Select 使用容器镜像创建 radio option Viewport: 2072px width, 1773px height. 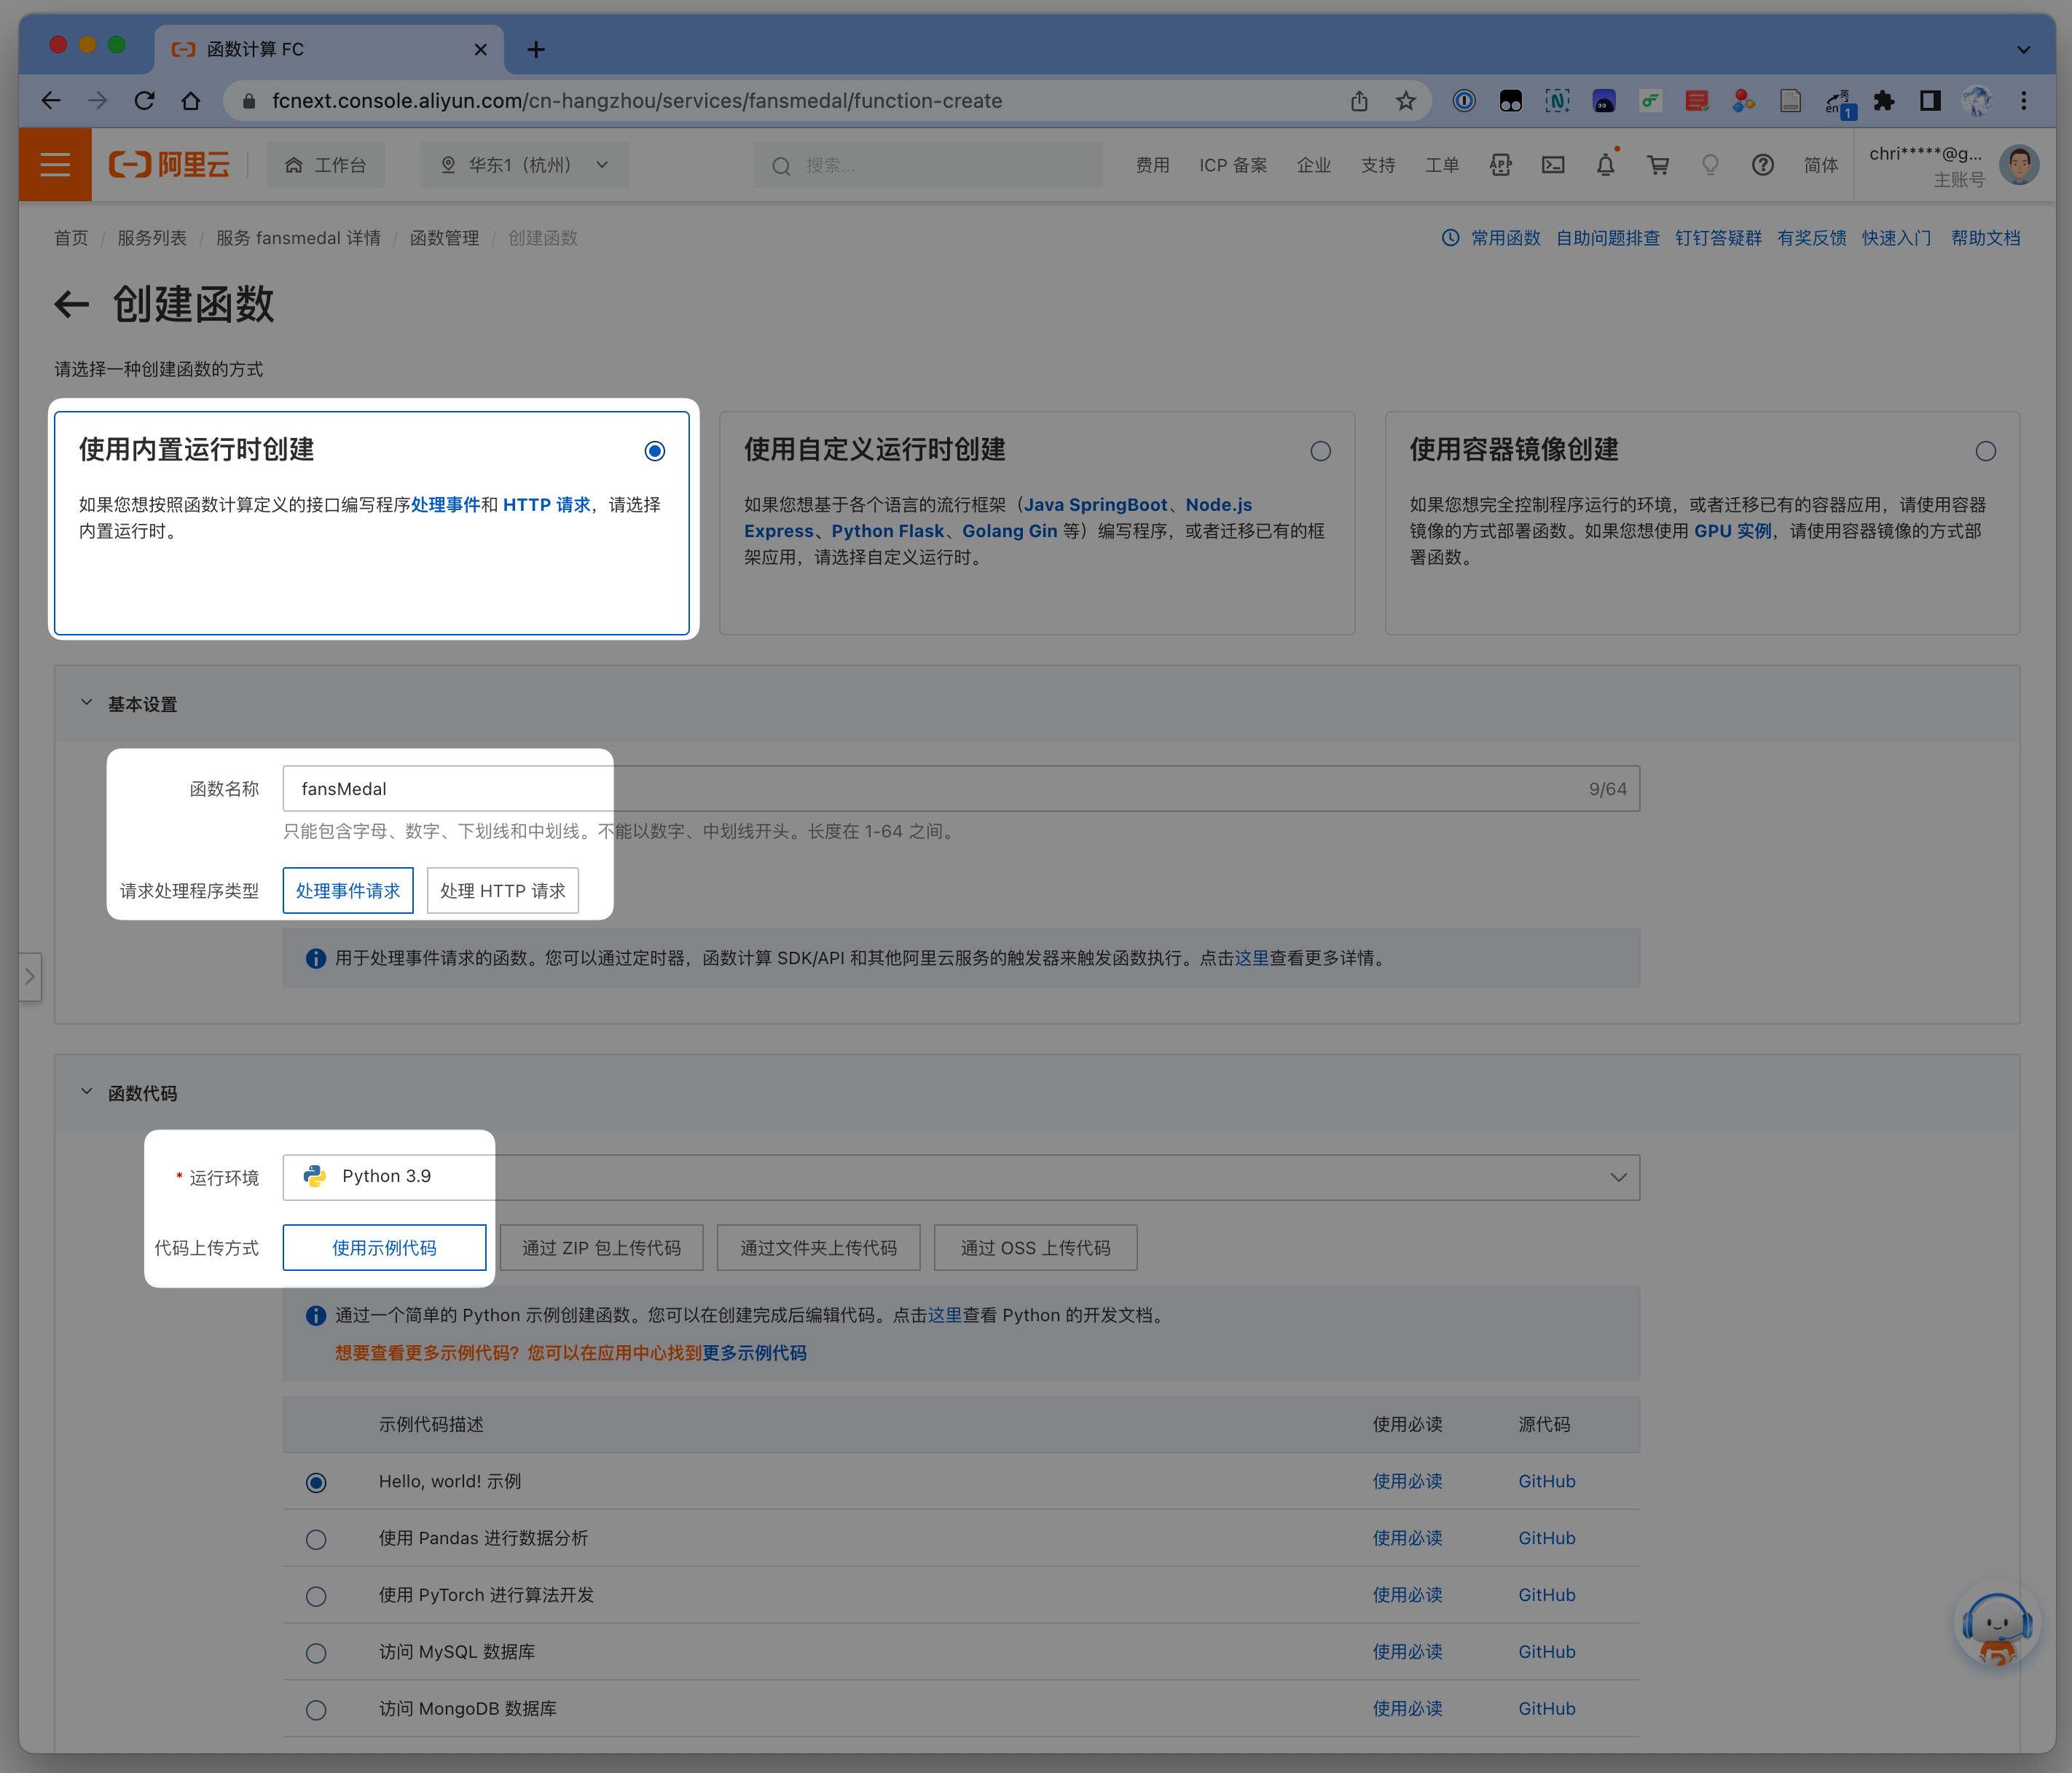[1985, 451]
